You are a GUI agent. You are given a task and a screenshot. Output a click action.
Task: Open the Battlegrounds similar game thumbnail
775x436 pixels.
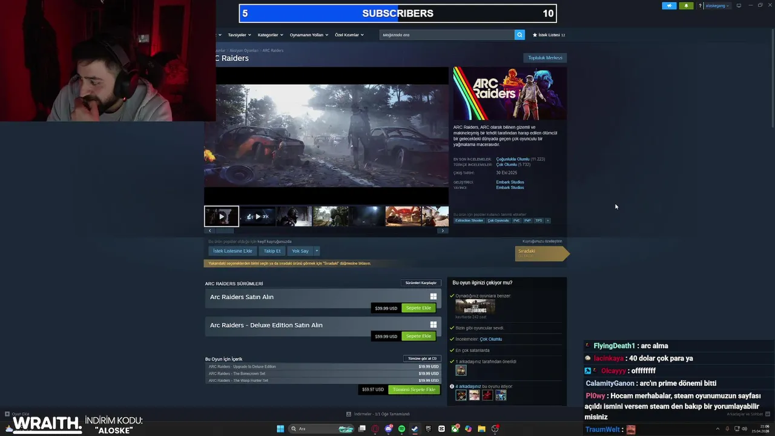pyautogui.click(x=475, y=306)
